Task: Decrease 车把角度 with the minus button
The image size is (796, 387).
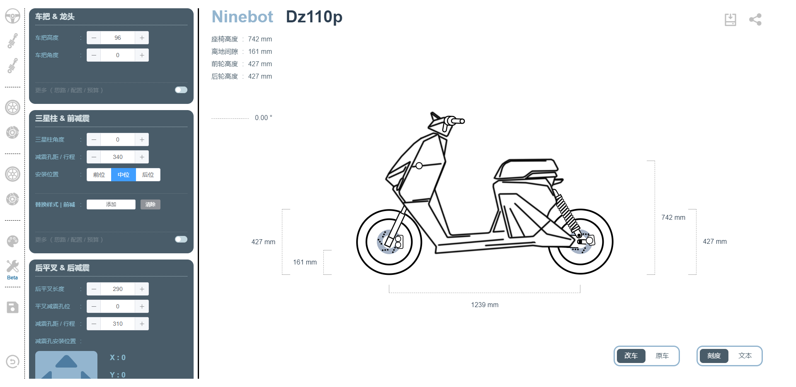Action: 94,55
